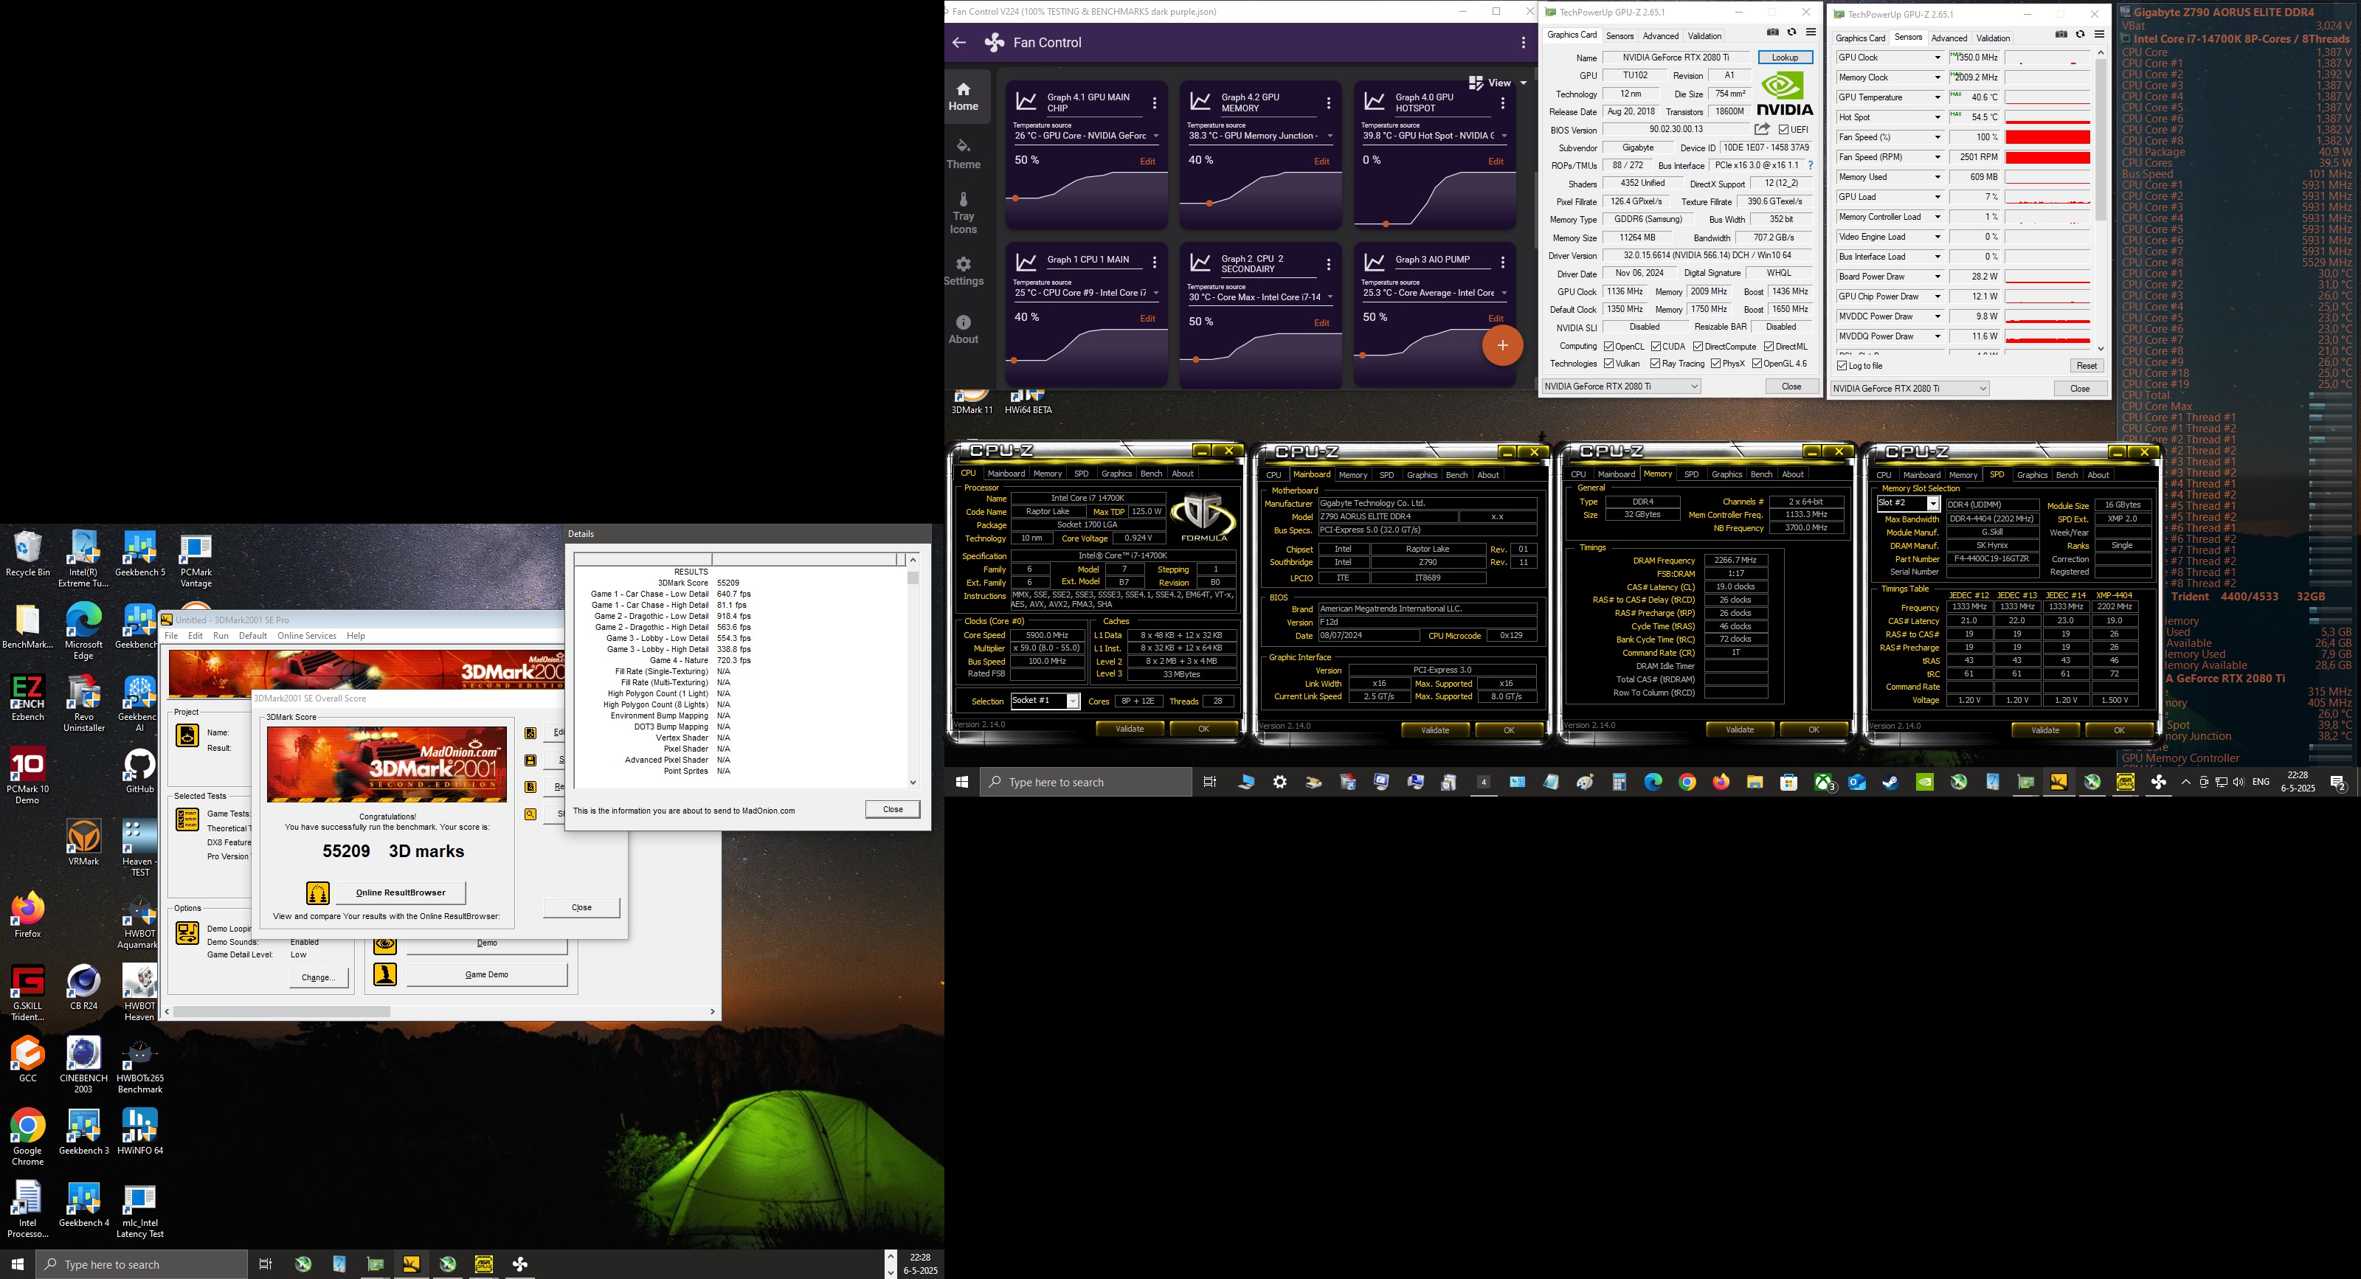This screenshot has height=1279, width=2361.
Task: Open PCMark 10 Demo desktop icon
Action: (27, 776)
